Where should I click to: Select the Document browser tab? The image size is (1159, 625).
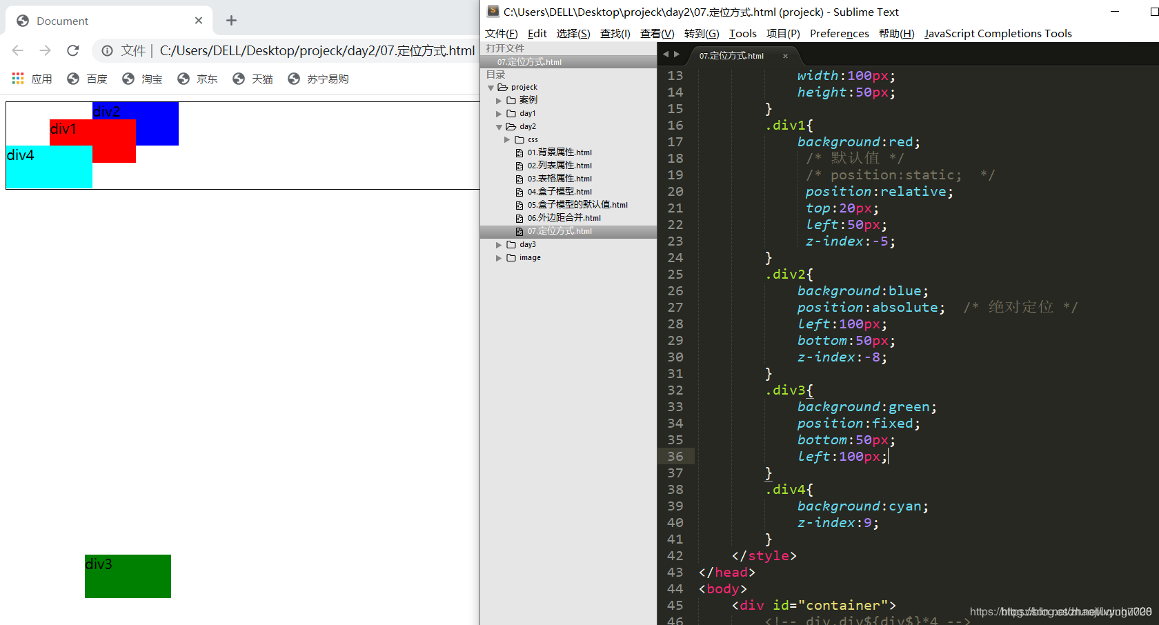pos(110,21)
